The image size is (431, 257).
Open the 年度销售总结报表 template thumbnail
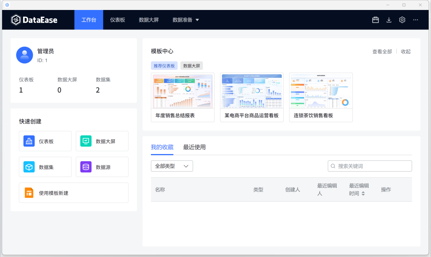coord(182,90)
